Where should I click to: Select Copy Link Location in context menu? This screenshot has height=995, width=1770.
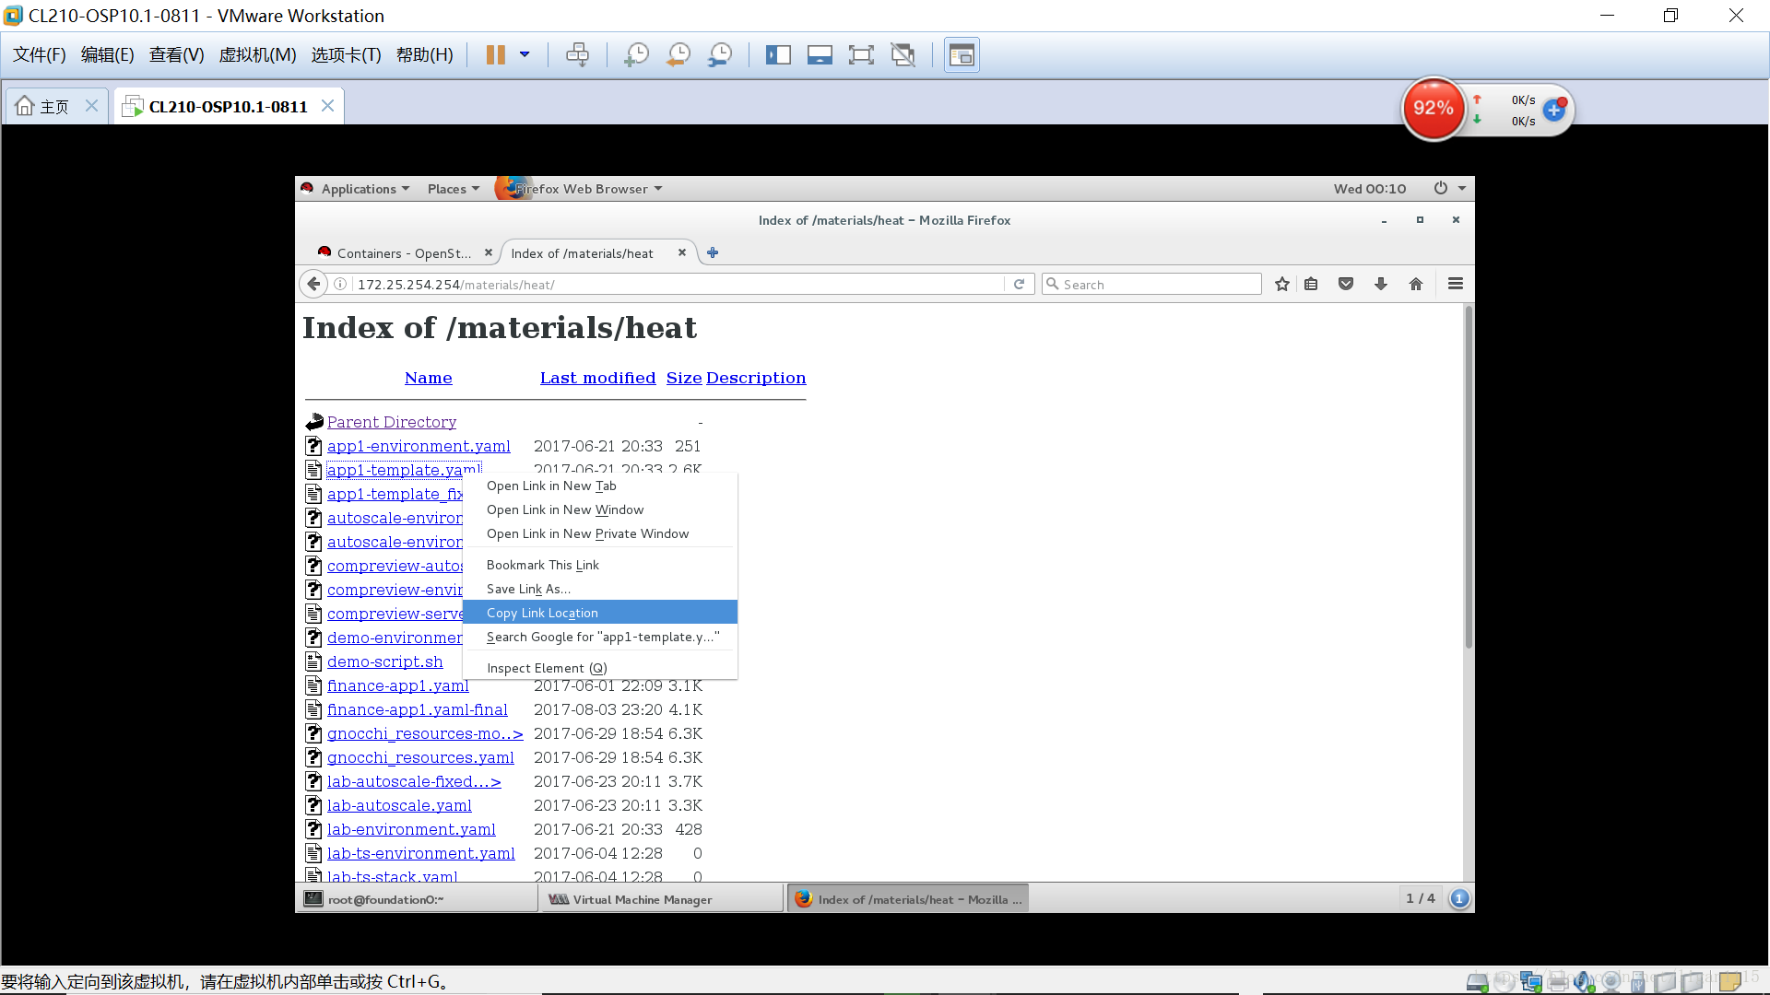[x=542, y=612]
